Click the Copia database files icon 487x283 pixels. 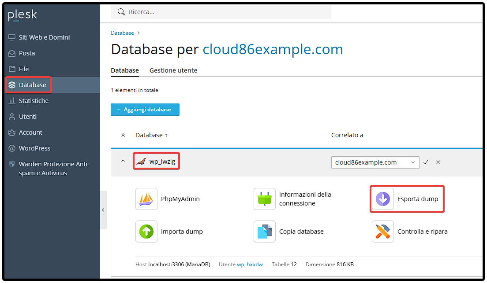pyautogui.click(x=265, y=232)
